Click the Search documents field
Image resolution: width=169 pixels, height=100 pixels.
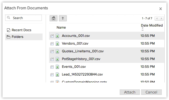[23, 18]
